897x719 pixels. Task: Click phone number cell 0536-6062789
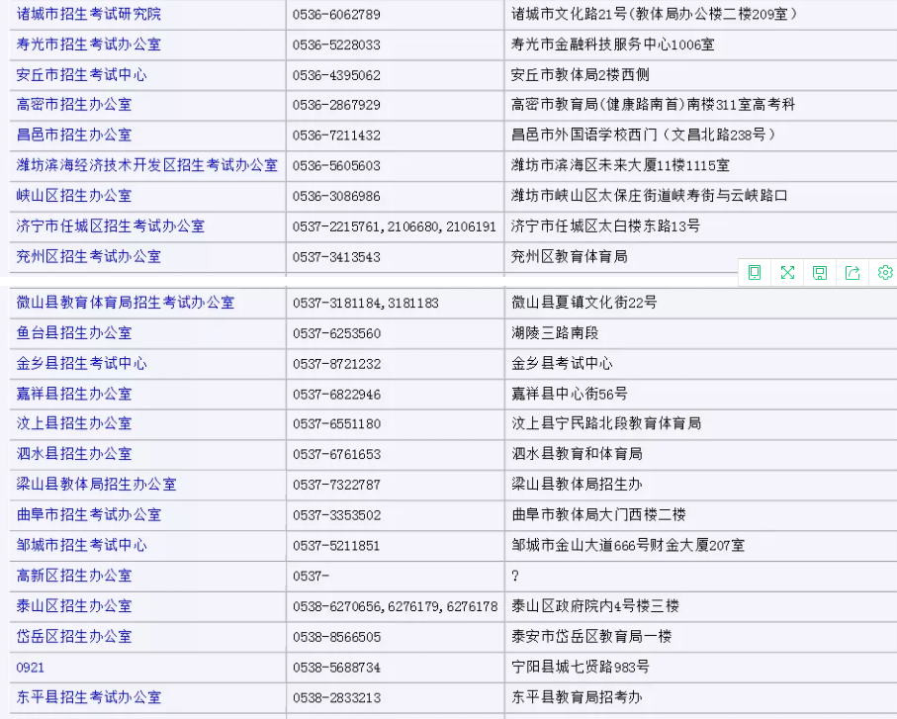tap(336, 15)
